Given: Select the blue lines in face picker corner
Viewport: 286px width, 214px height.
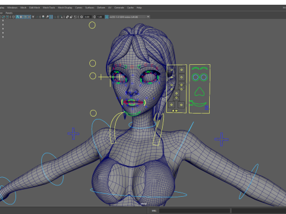Looking at the screenshot, I should (x=207, y=108).
